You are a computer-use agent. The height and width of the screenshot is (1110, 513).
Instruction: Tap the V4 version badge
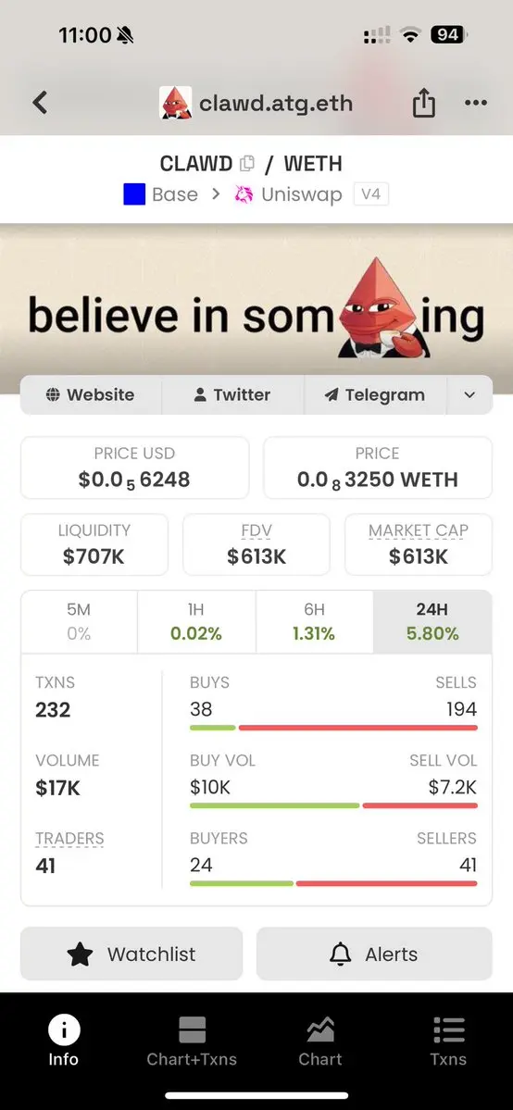click(x=371, y=194)
